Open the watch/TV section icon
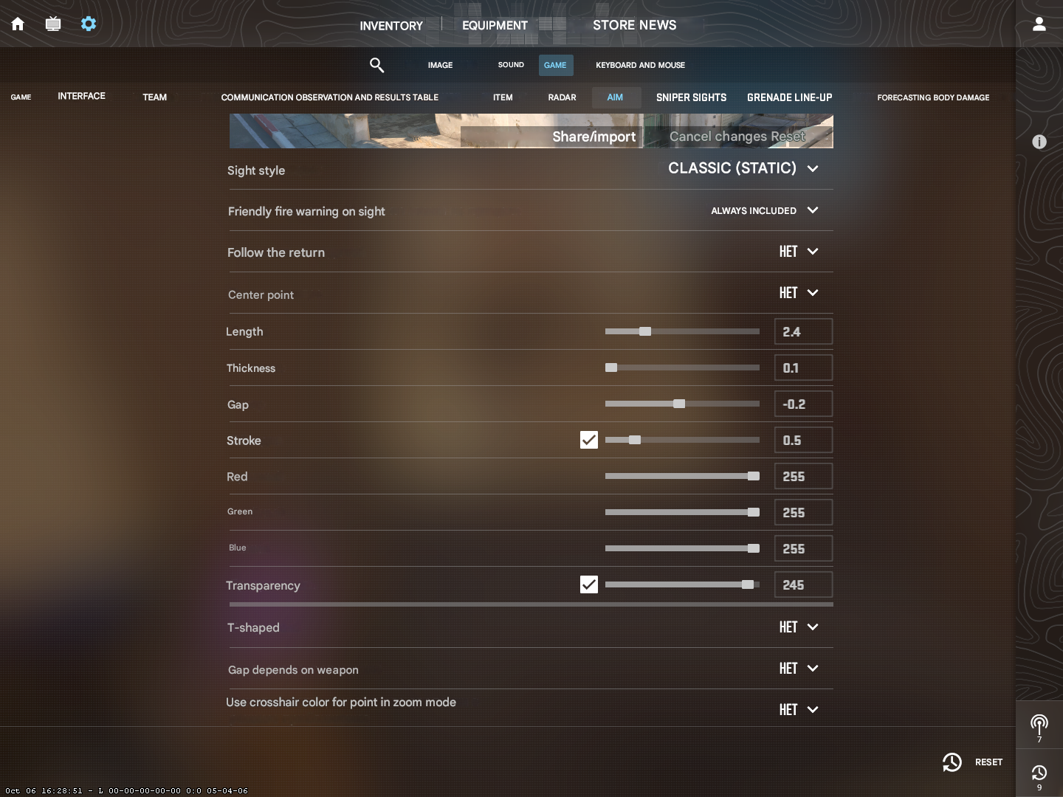1063x797 pixels. pyautogui.click(x=53, y=24)
